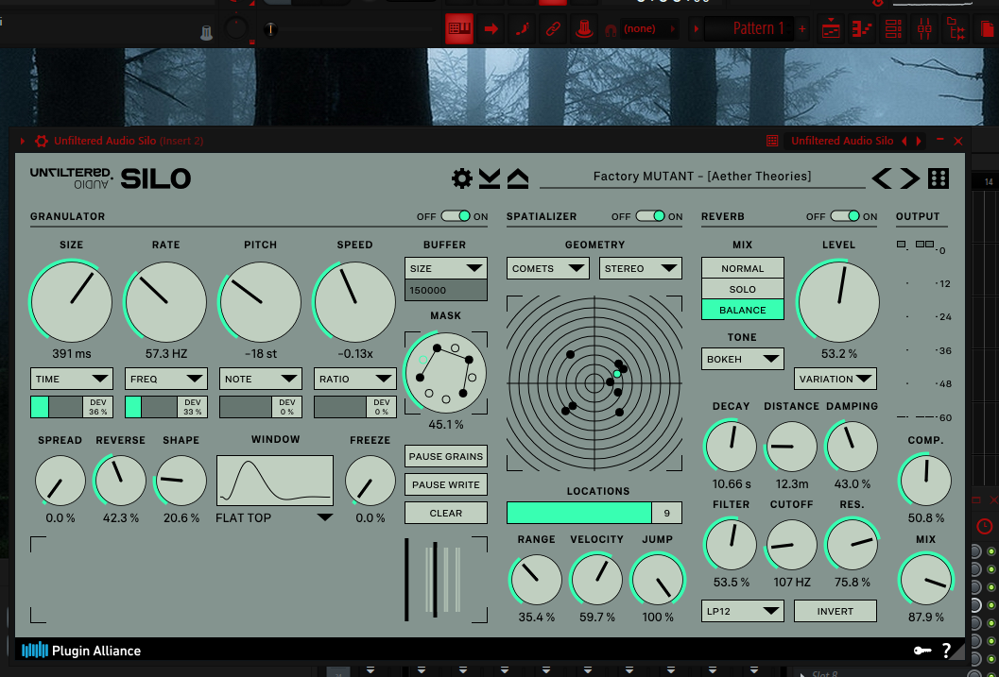Open the BOKEH tone dropdown
Screen dimensions: 999x677
743,359
